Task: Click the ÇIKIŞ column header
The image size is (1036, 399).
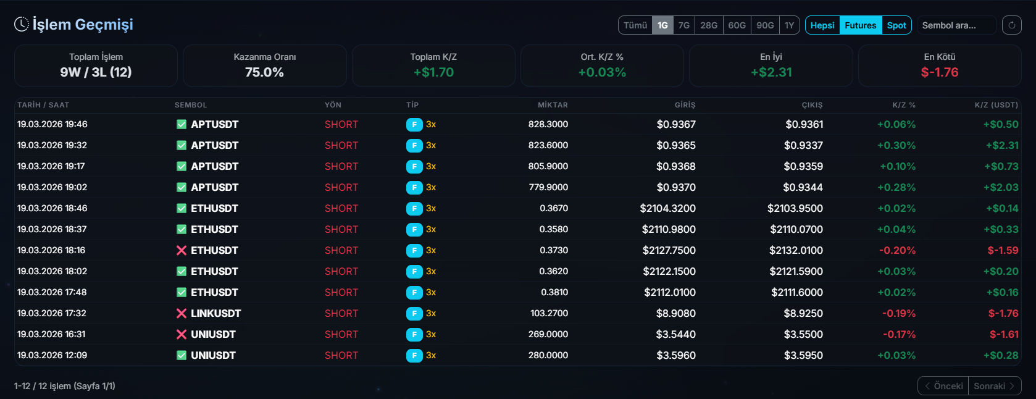Action: pyautogui.click(x=812, y=105)
